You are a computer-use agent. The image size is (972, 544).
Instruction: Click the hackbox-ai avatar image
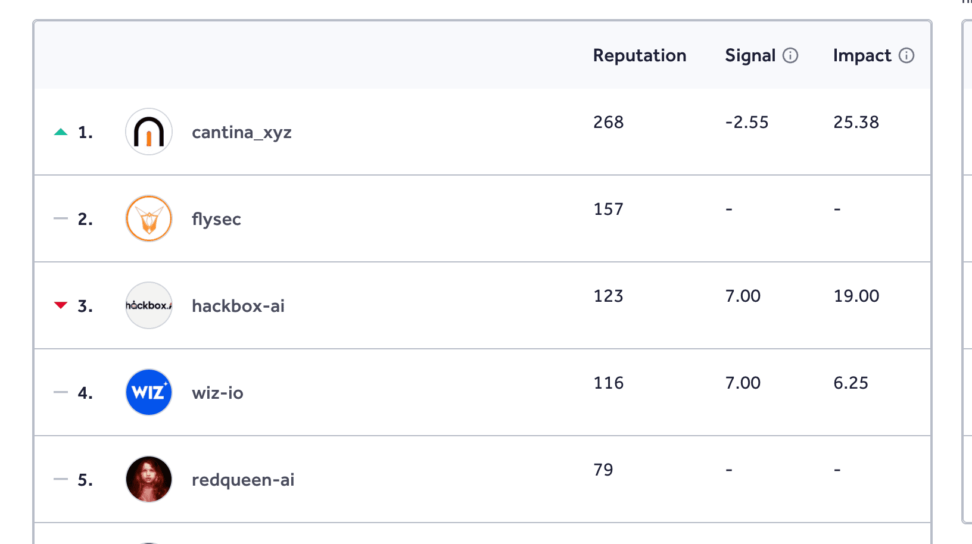point(148,305)
